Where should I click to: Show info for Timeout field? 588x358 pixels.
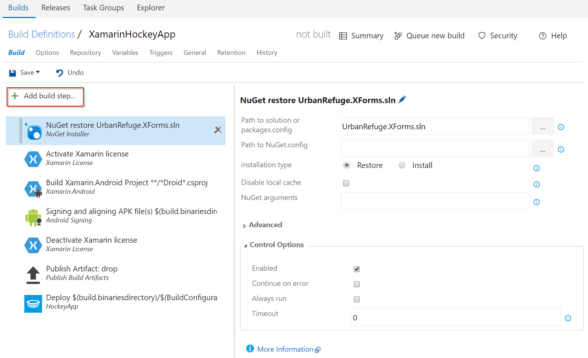point(568,318)
